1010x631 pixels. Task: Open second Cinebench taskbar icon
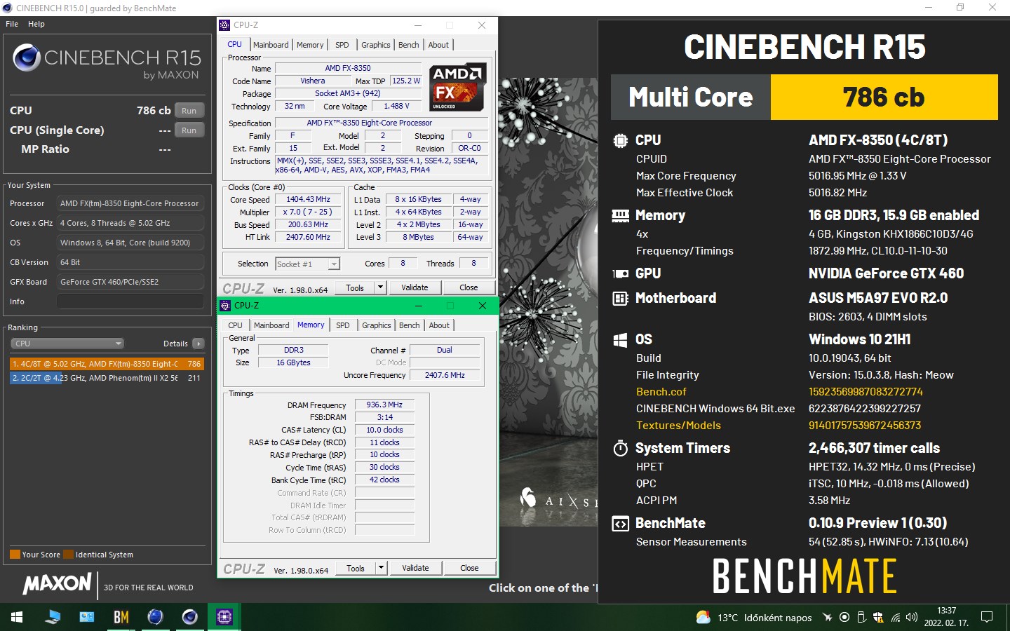(189, 617)
